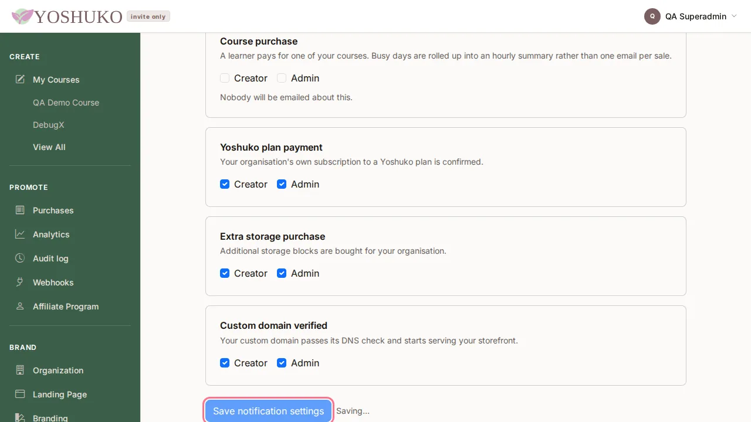
Task: Click the Webhooks plug icon
Action: 20,282
